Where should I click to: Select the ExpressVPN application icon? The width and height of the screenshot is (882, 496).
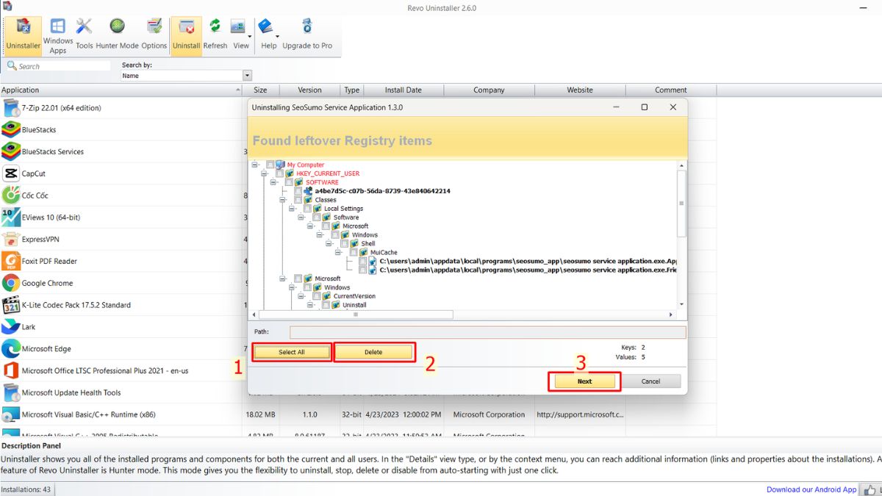11,240
